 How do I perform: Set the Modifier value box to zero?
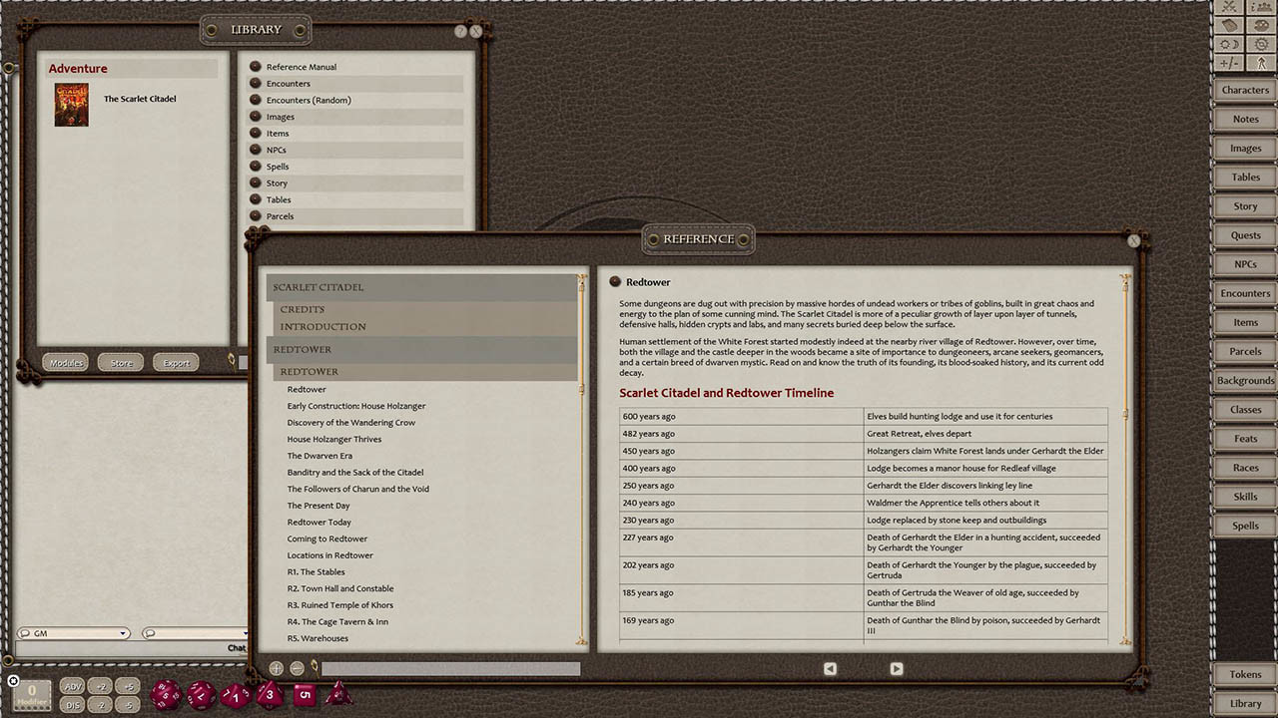click(31, 691)
